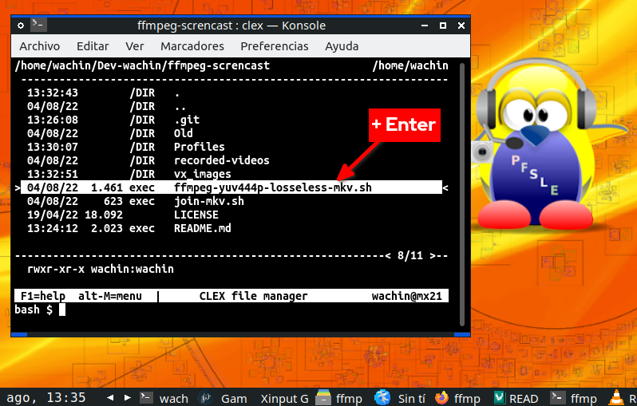Open the 'Gam' taskbar entry

point(224,398)
